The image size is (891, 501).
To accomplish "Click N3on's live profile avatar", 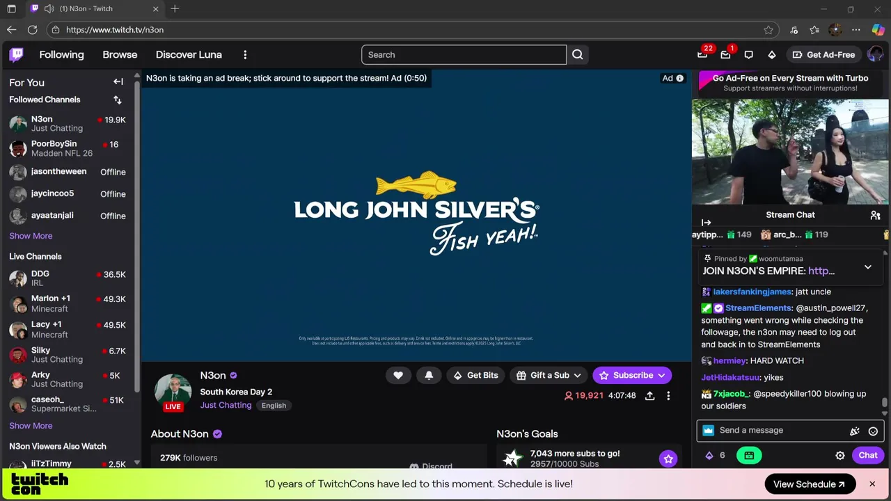I will click(x=173, y=392).
